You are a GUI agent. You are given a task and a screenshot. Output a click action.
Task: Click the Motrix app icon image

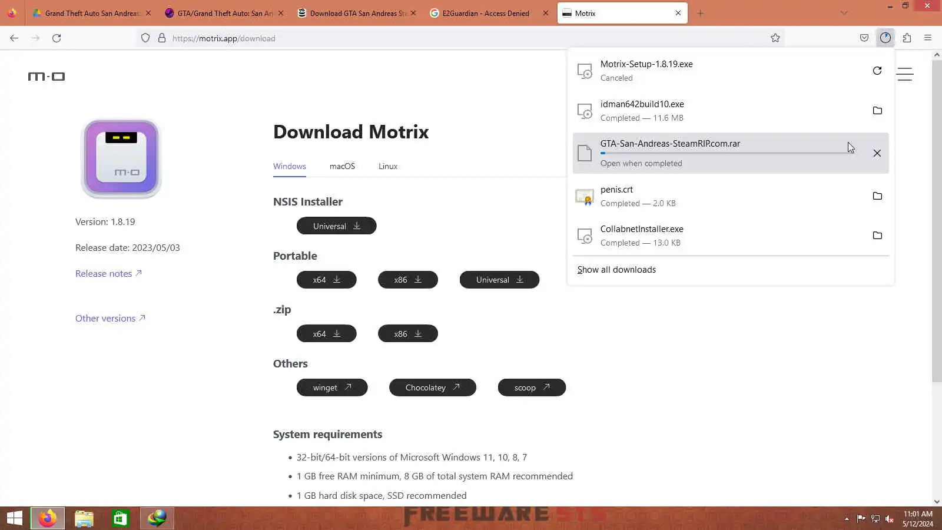[121, 158]
